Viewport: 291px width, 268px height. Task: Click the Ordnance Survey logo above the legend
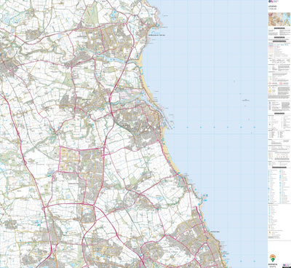coord(274,1)
